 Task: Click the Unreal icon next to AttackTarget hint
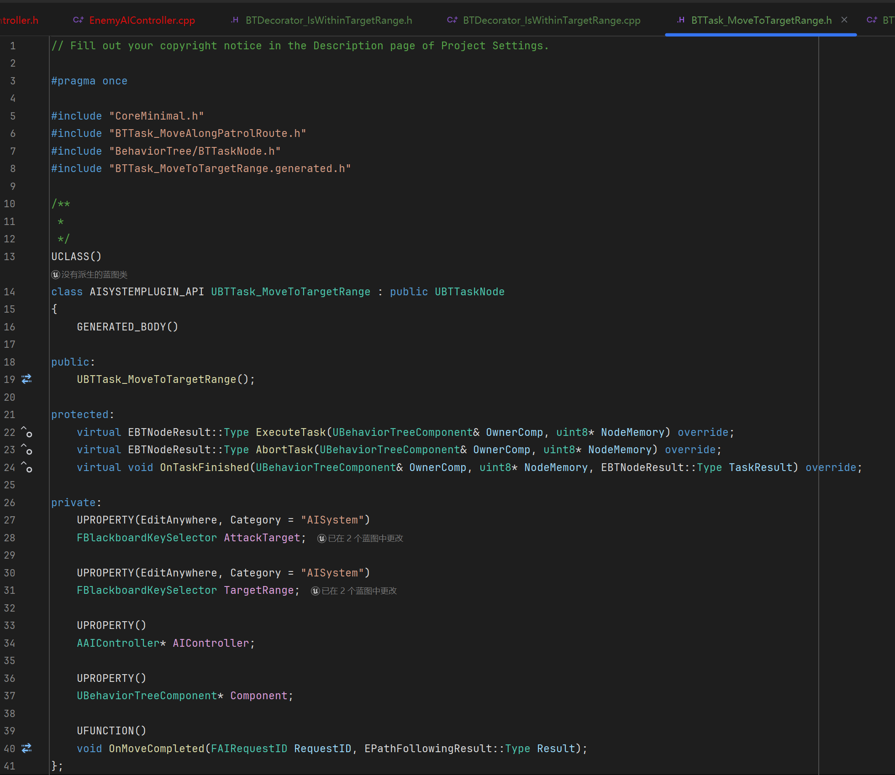322,539
